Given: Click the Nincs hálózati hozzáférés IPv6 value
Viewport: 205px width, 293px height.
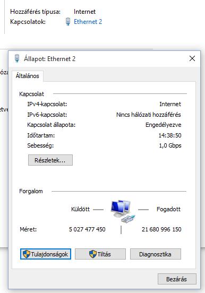Looking at the screenshot, I should click(x=149, y=115).
